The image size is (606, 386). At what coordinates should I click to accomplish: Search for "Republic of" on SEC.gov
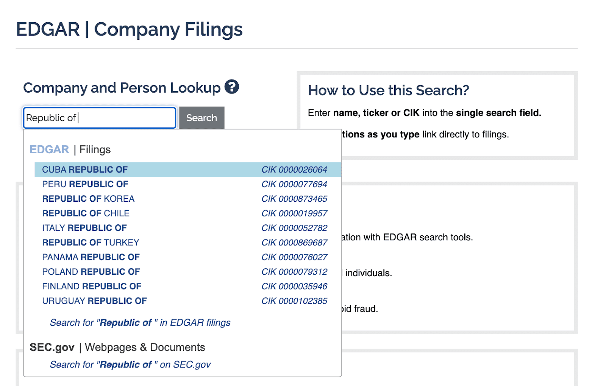(x=130, y=364)
